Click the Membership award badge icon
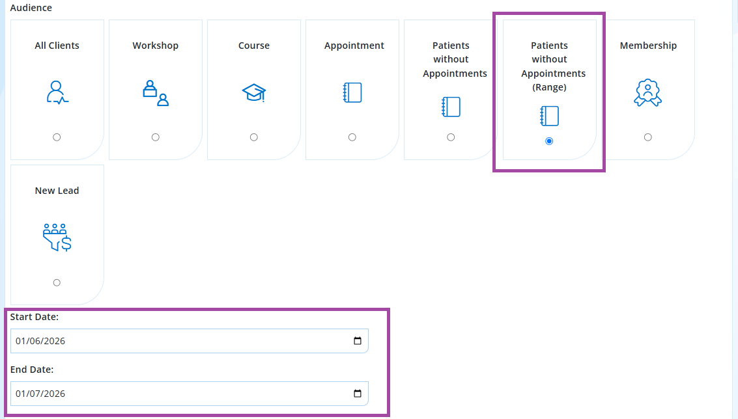Screen dimensions: 738x419 [x=647, y=92]
